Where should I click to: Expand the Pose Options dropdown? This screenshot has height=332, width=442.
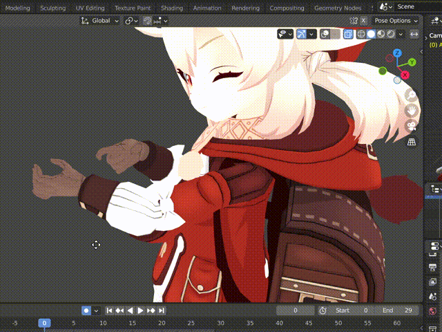[x=396, y=21]
